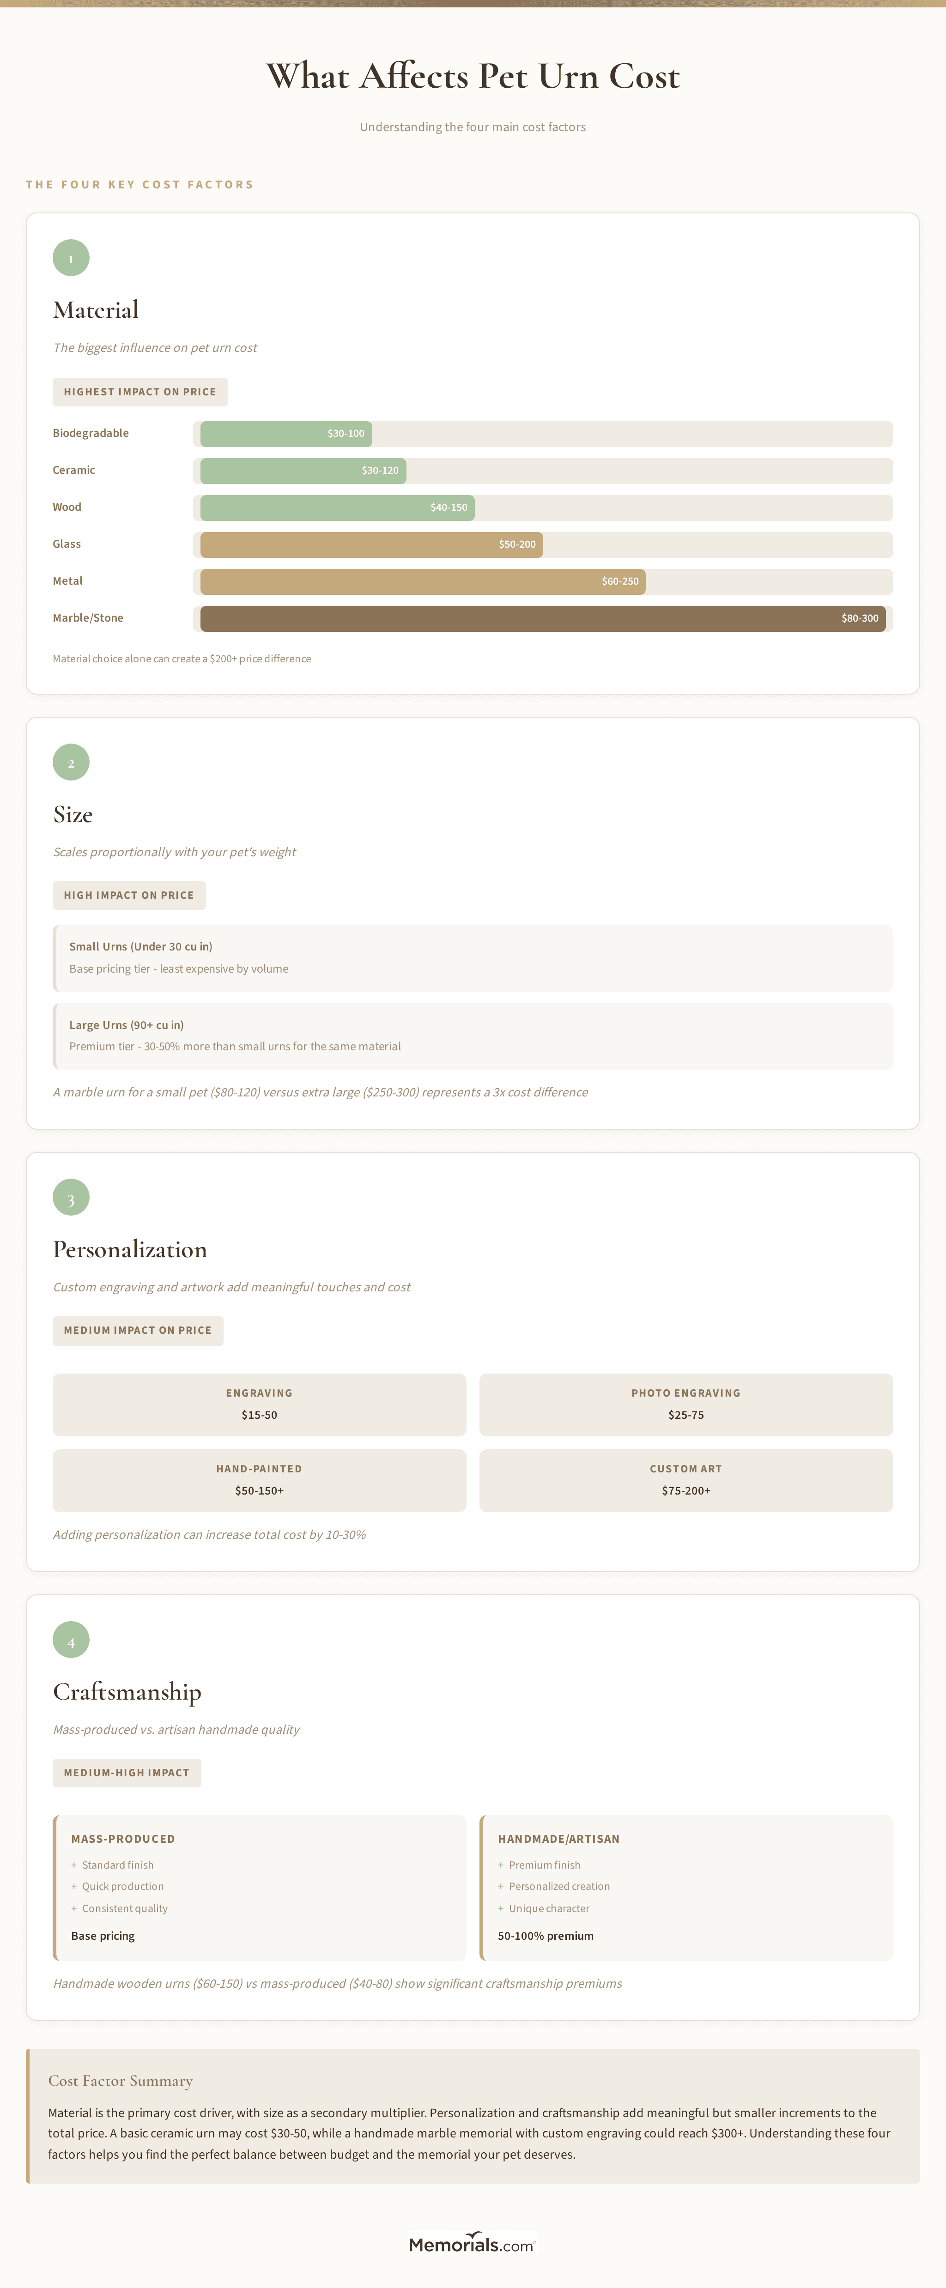Select the Ceramic $30-120 price bar
This screenshot has height=2288, width=946.
pos(303,471)
